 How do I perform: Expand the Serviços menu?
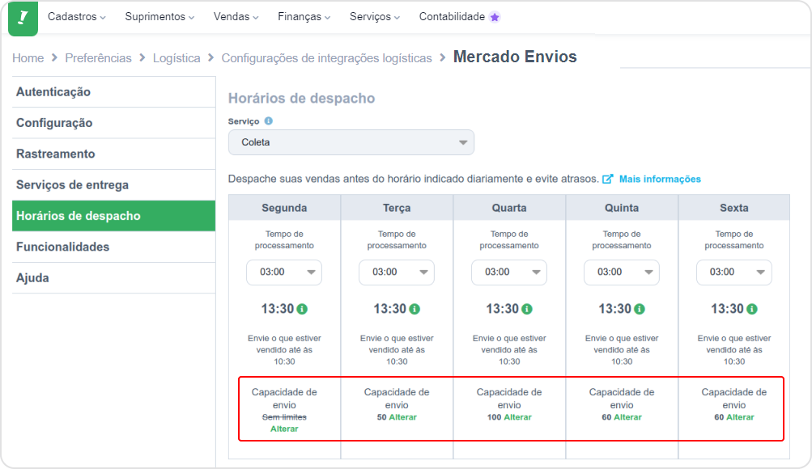click(x=375, y=16)
